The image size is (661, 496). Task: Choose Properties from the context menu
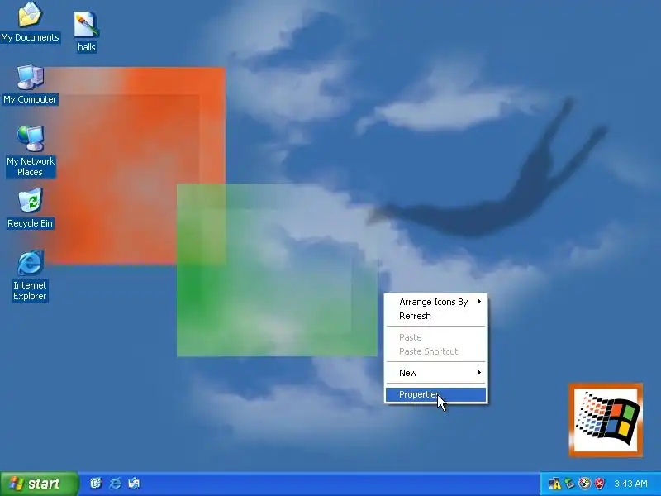pyautogui.click(x=436, y=395)
